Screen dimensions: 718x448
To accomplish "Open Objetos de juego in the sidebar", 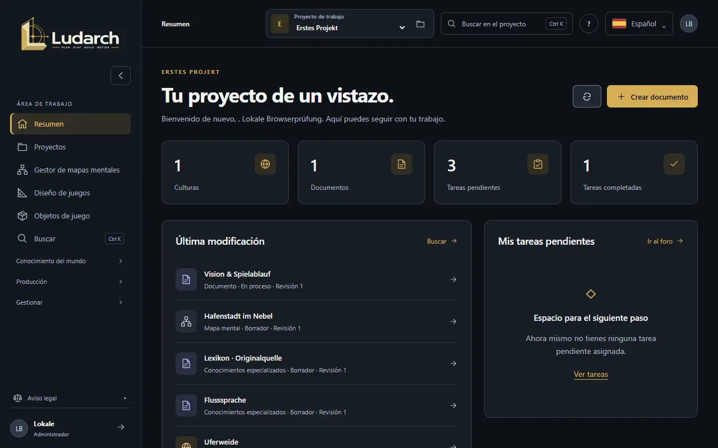I will 70,216.
